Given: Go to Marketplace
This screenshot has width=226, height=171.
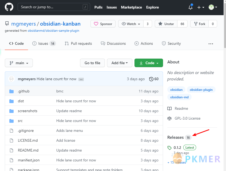Looking at the screenshot, I should (131, 7).
